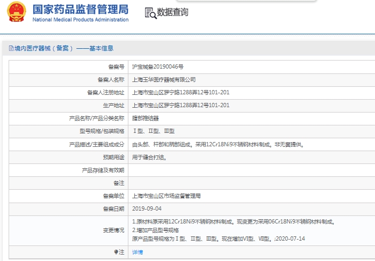Select model value Ⅰ型、Ⅱ型、Ⅲ型

154,131
